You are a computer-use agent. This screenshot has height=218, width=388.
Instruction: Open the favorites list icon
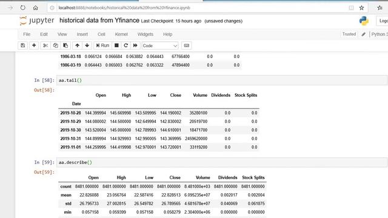tap(380, 8)
